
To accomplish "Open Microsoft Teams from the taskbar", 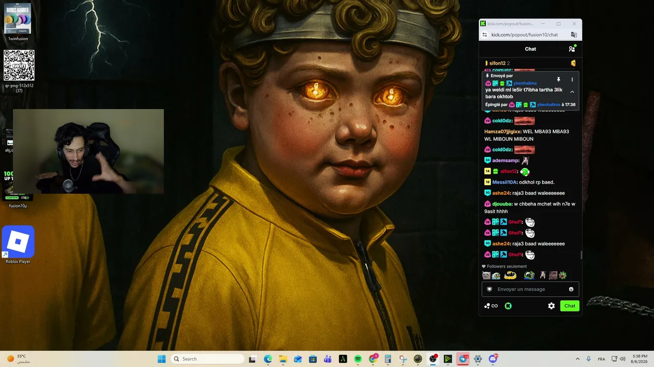I will tap(328, 359).
